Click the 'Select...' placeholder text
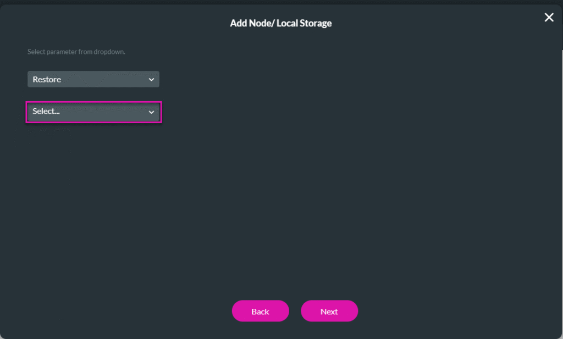 46,112
